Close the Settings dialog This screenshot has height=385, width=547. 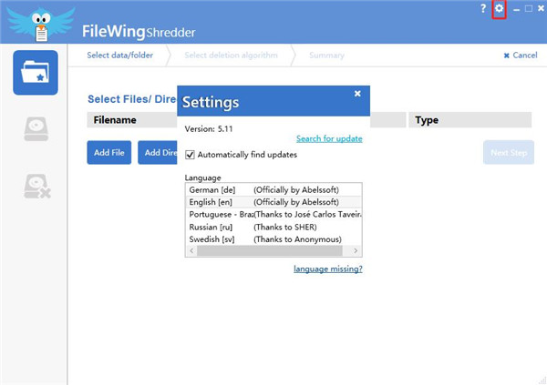[357, 94]
